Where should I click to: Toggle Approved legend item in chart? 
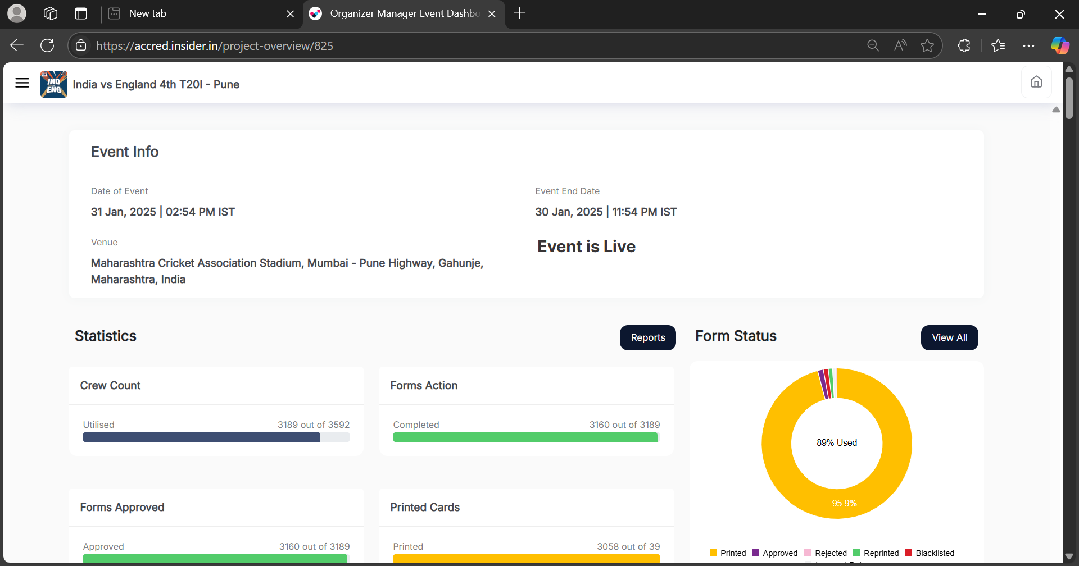(775, 553)
